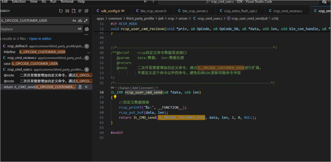Open the Selection menu

pyautogui.click(x=18, y=2)
